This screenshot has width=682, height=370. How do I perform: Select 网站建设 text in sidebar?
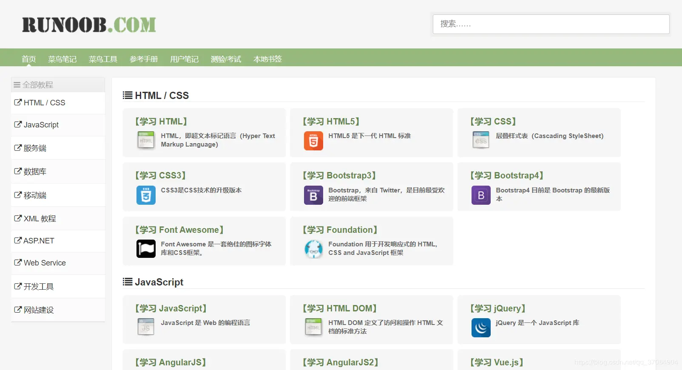click(39, 310)
